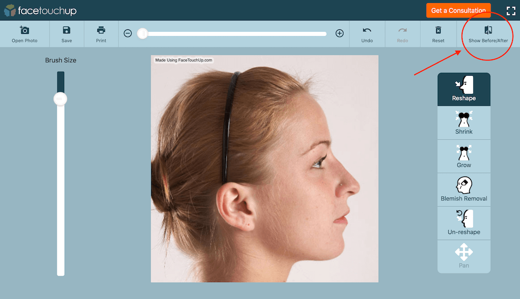Undo the last edit
Screen dimensions: 520x299
367,34
